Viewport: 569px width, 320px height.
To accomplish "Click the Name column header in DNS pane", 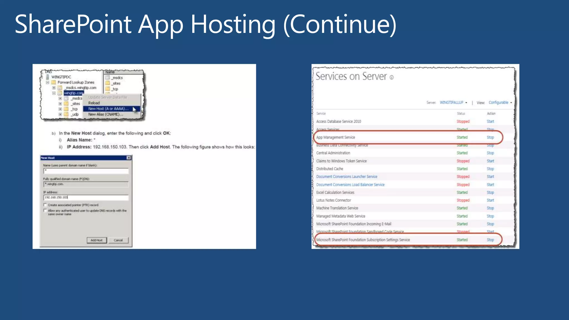I will (x=124, y=72).
